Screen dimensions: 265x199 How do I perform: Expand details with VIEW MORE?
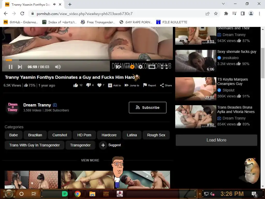tap(90, 160)
